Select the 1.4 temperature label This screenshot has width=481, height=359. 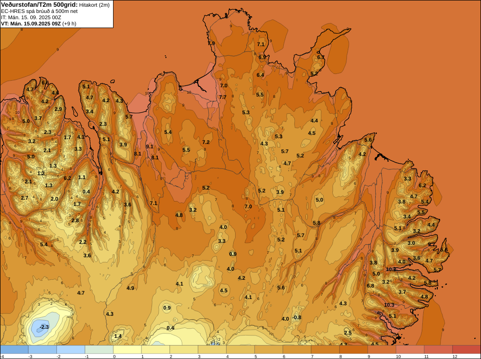pyautogui.click(x=118, y=336)
